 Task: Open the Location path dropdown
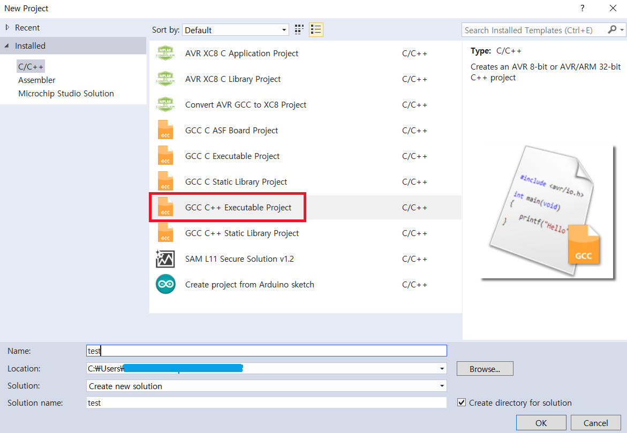[x=442, y=368]
